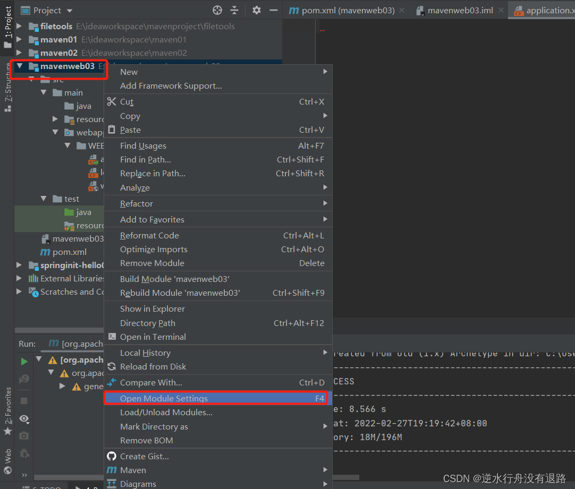Screen dimensions: 575x489
Task: Choose Find Usages
Action: click(x=218, y=146)
